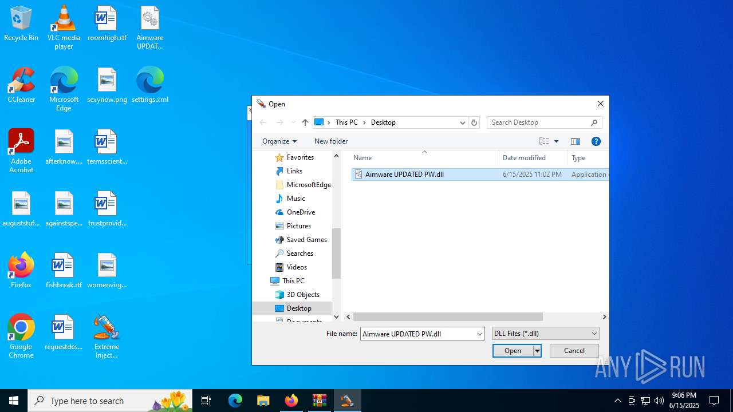The image size is (733, 412).
Task: Expand the File name combo box dropdown
Action: [480, 334]
